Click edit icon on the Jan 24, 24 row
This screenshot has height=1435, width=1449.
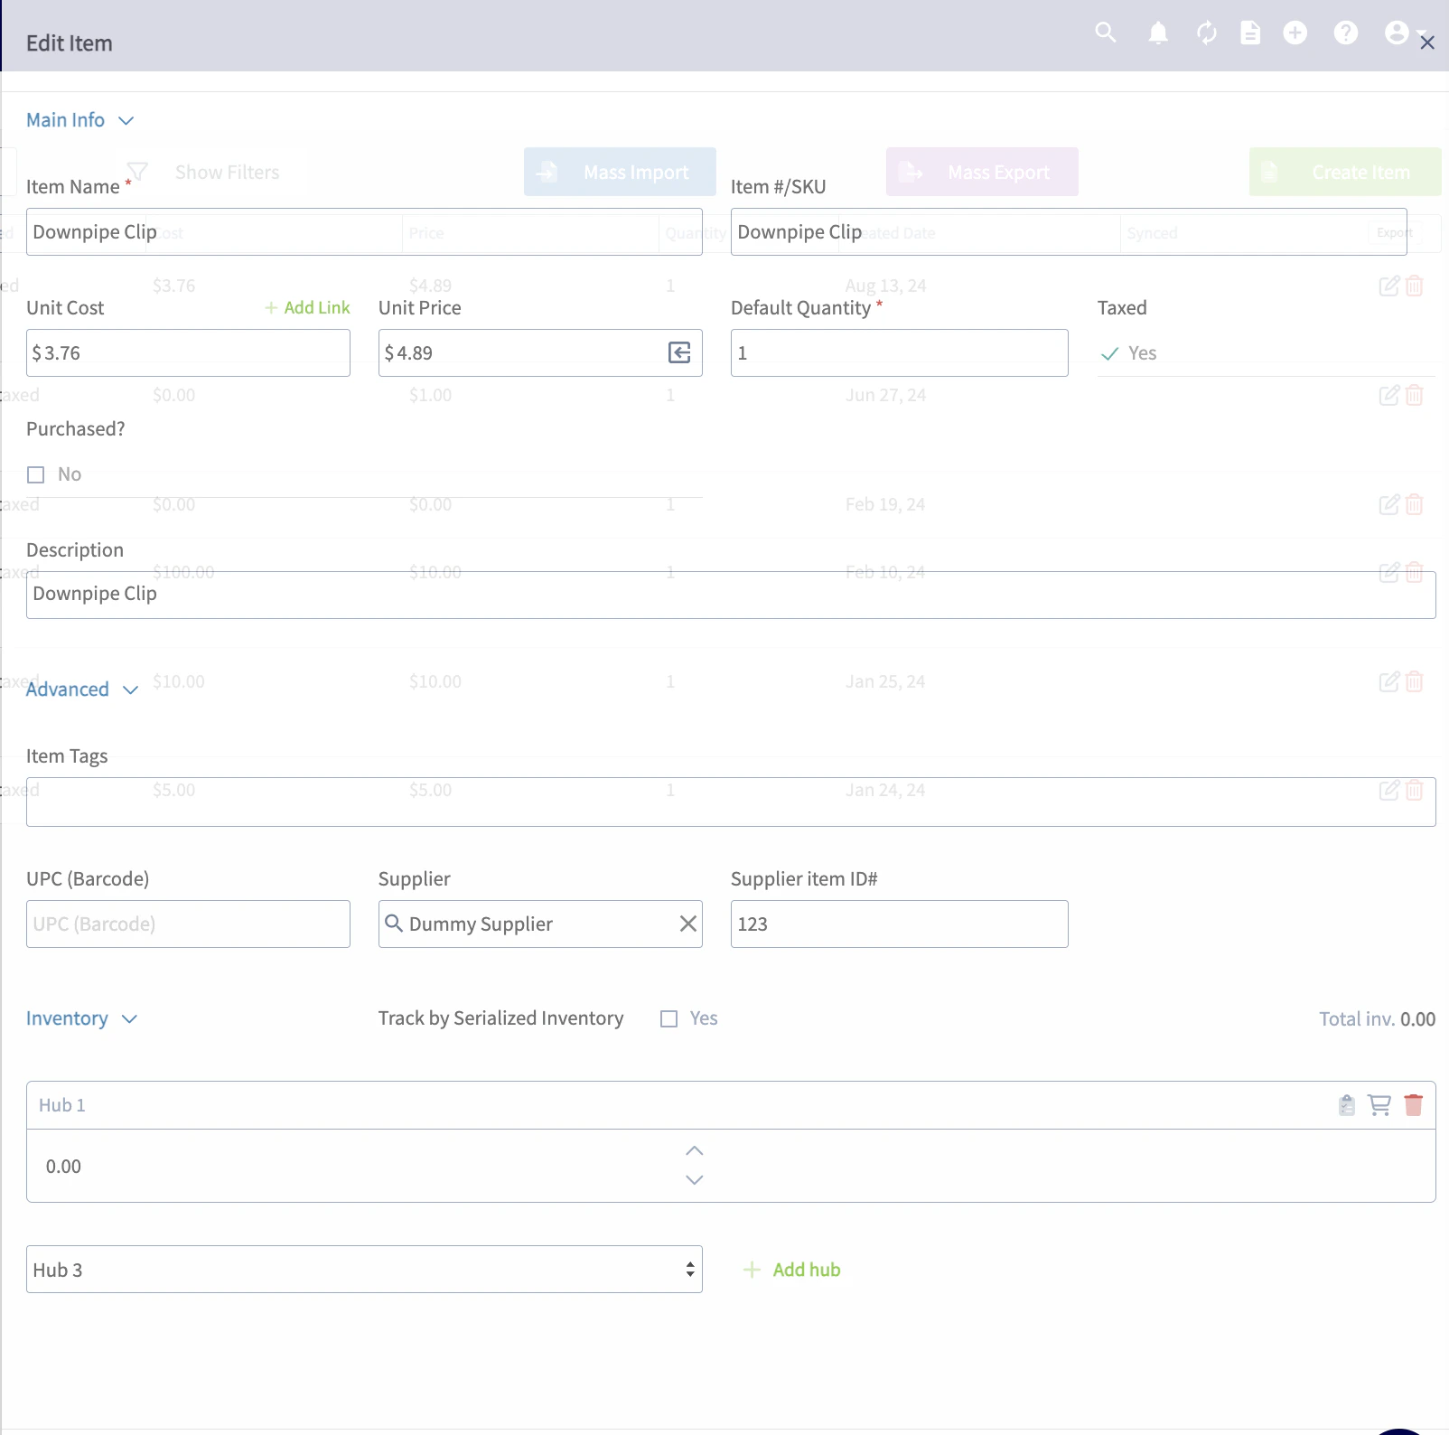pyautogui.click(x=1389, y=790)
